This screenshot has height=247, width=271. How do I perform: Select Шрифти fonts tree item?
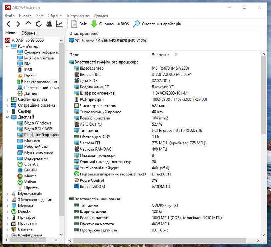pos(28,188)
